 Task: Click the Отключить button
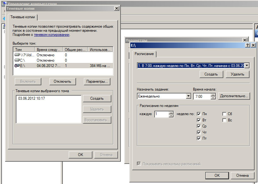pyautogui.click(x=62, y=81)
